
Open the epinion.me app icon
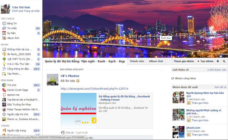[4, 95]
